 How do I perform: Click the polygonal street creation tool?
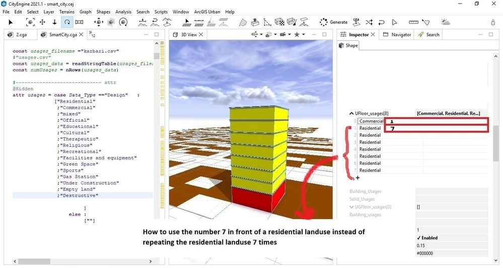coord(186,22)
